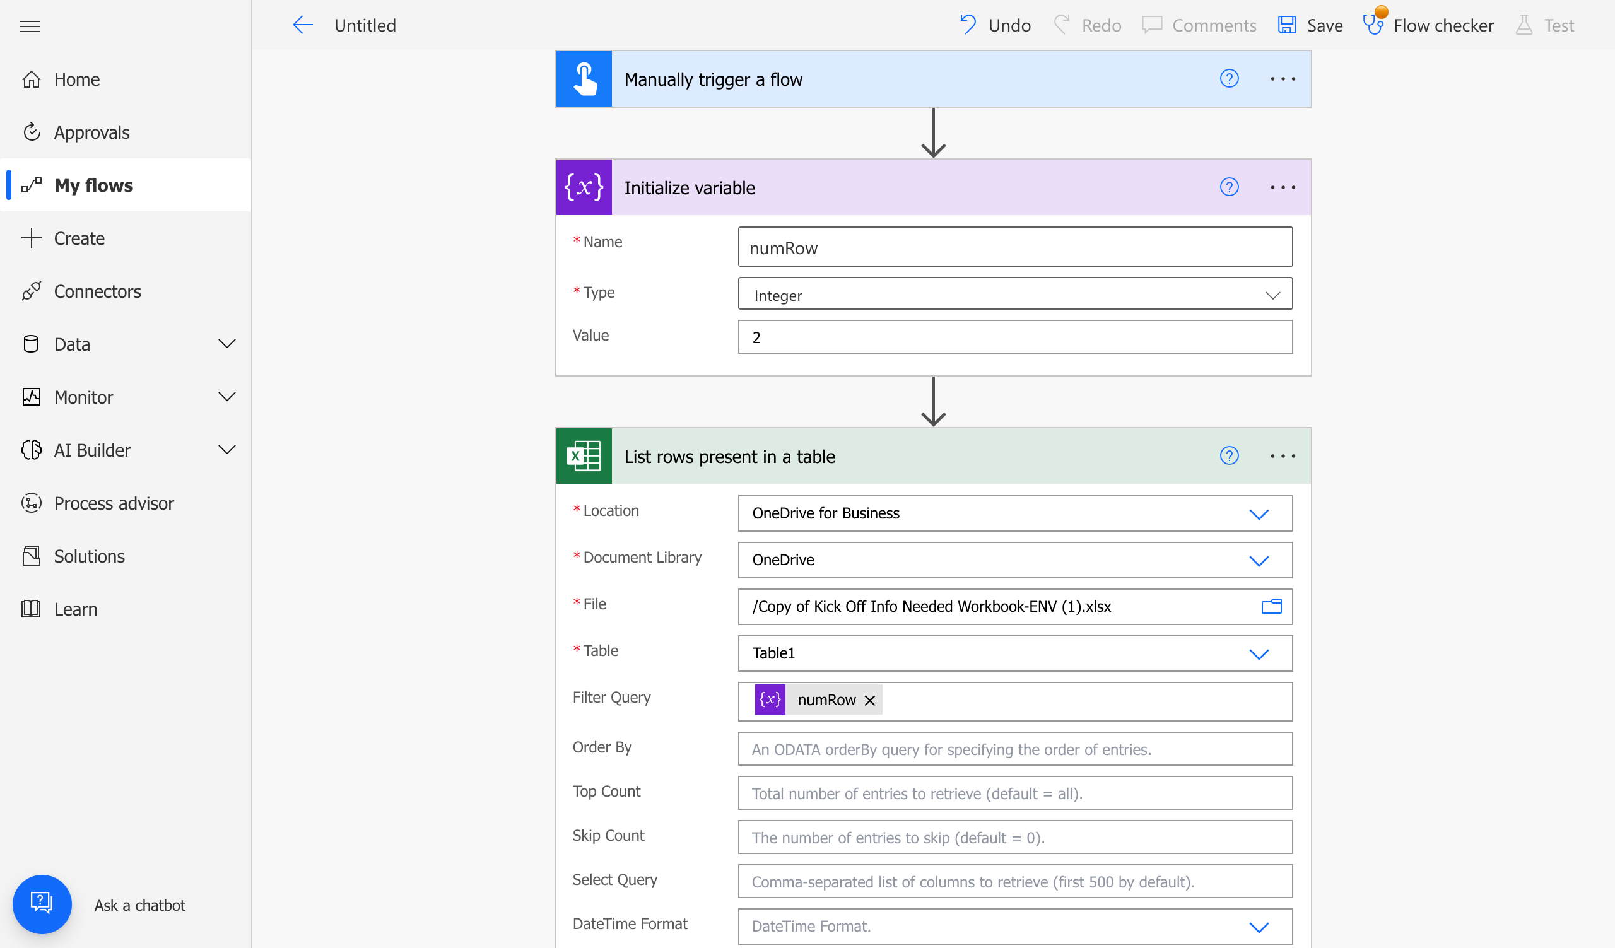Image resolution: width=1615 pixels, height=948 pixels.
Task: Click the Save floppy disk icon
Action: coord(1287,25)
